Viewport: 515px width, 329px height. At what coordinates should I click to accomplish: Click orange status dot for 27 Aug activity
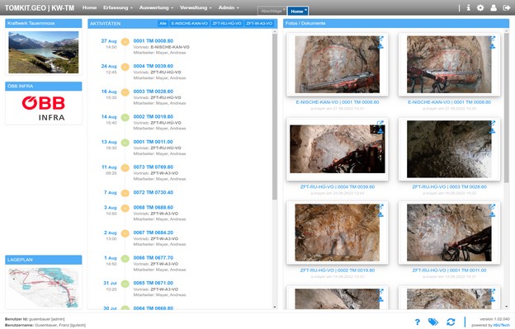(125, 42)
